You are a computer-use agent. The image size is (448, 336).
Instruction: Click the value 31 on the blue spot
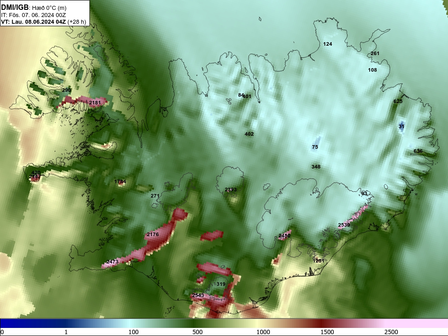401,126
